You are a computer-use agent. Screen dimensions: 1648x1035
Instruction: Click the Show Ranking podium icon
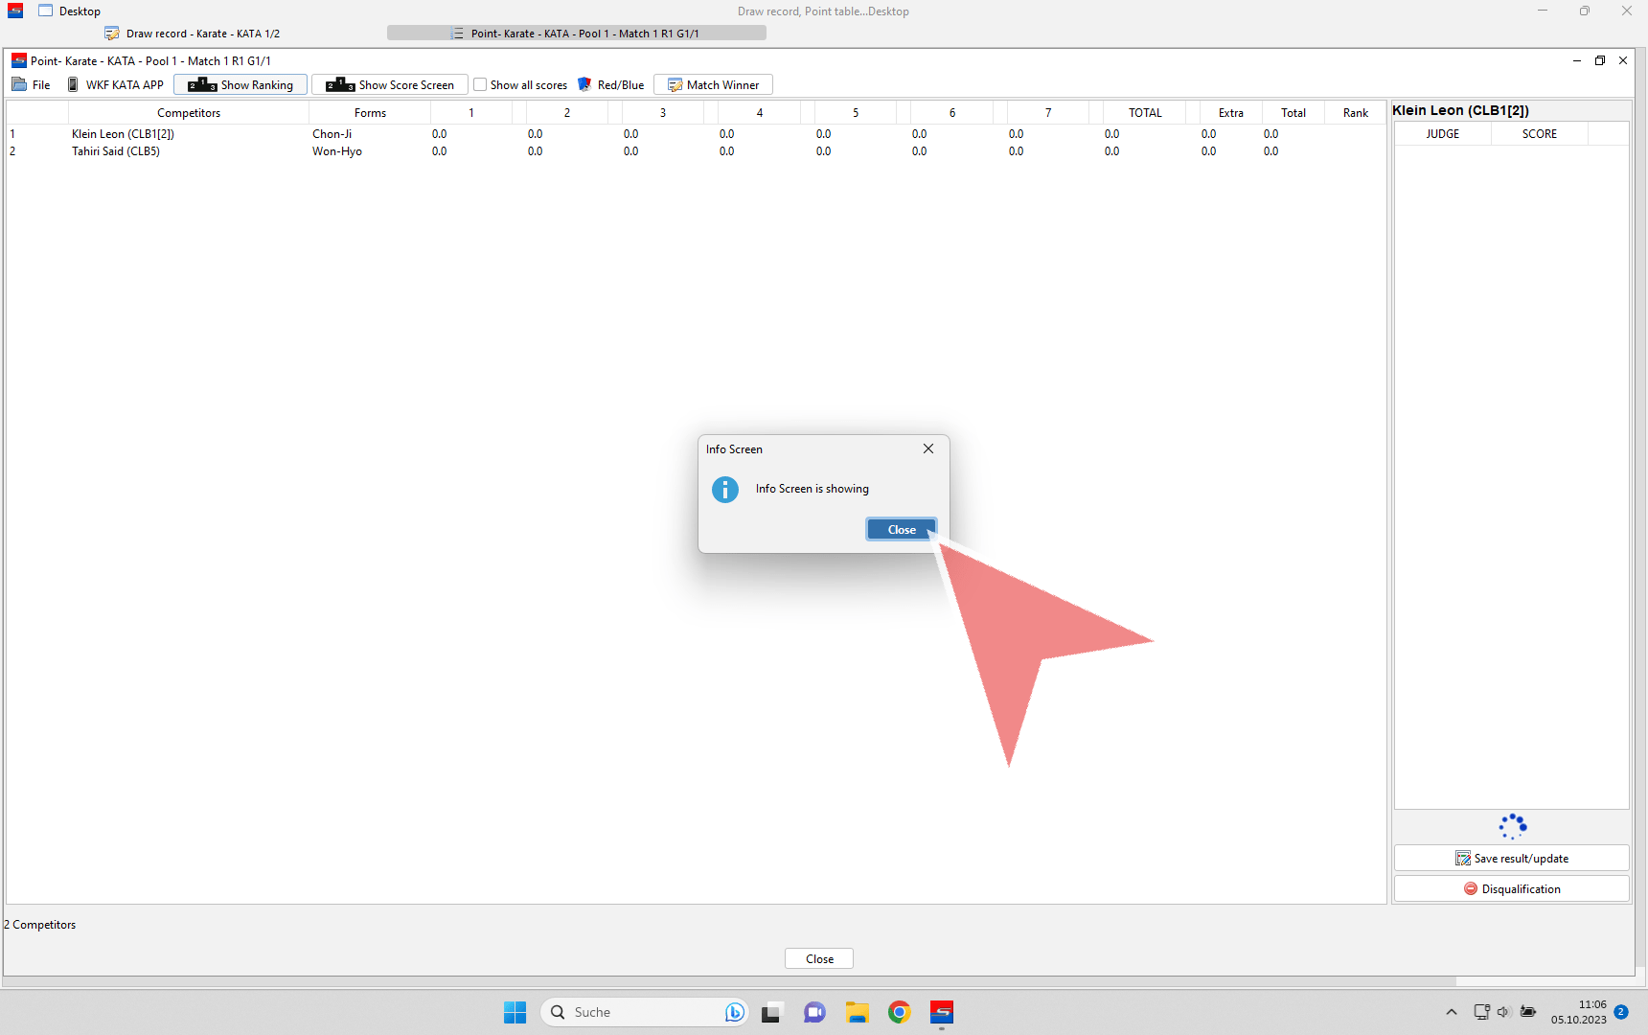pyautogui.click(x=202, y=85)
